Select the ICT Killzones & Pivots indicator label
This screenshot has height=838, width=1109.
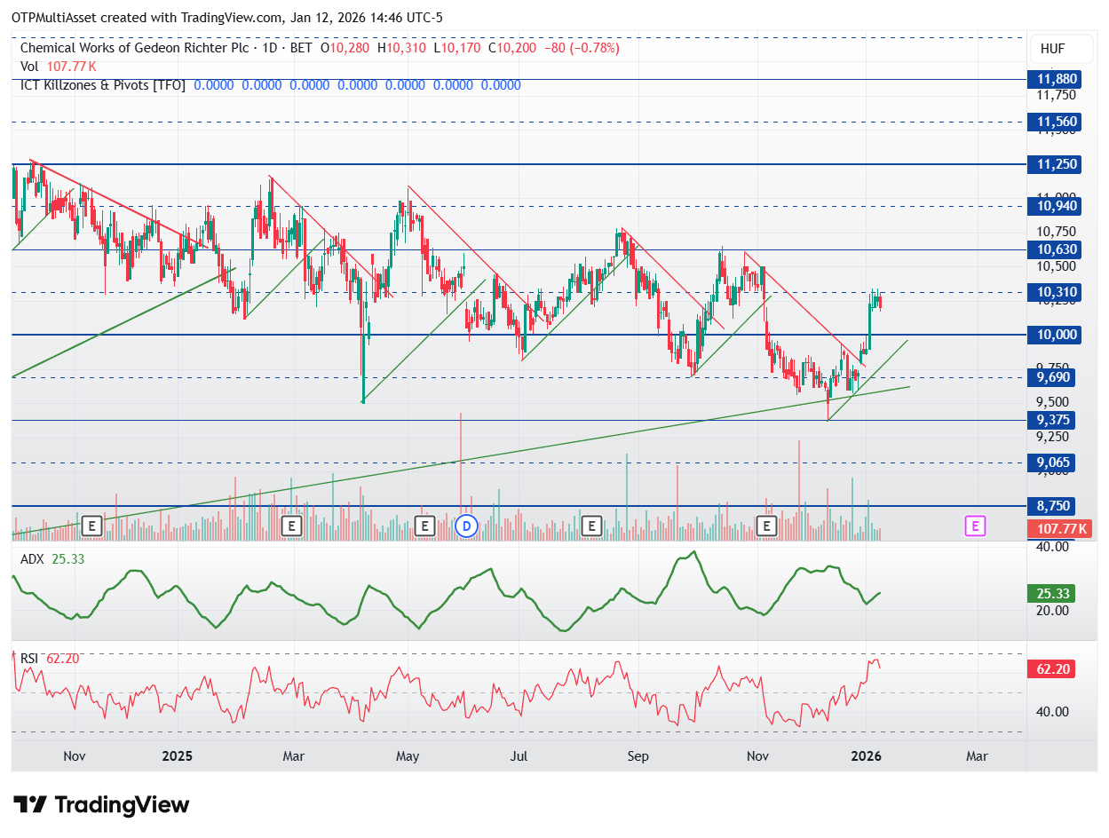(x=102, y=85)
